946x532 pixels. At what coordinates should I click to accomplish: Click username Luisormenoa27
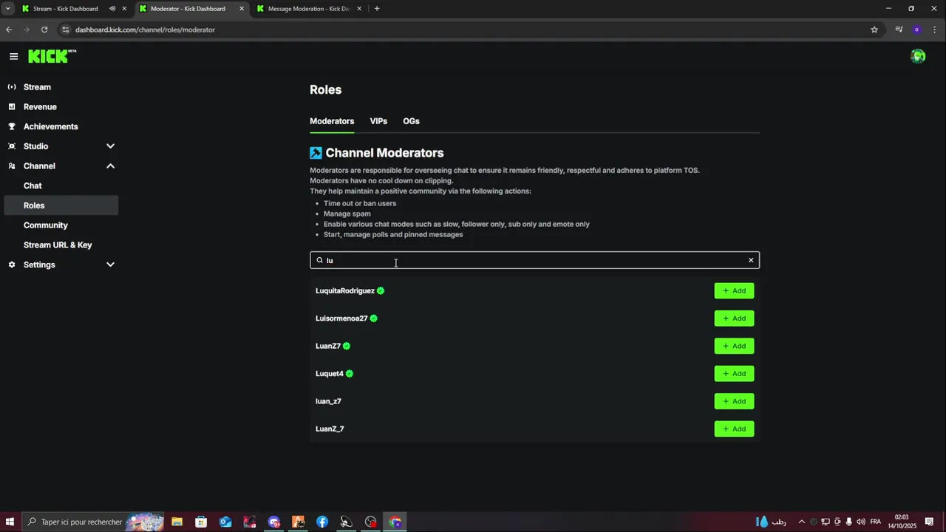341,318
